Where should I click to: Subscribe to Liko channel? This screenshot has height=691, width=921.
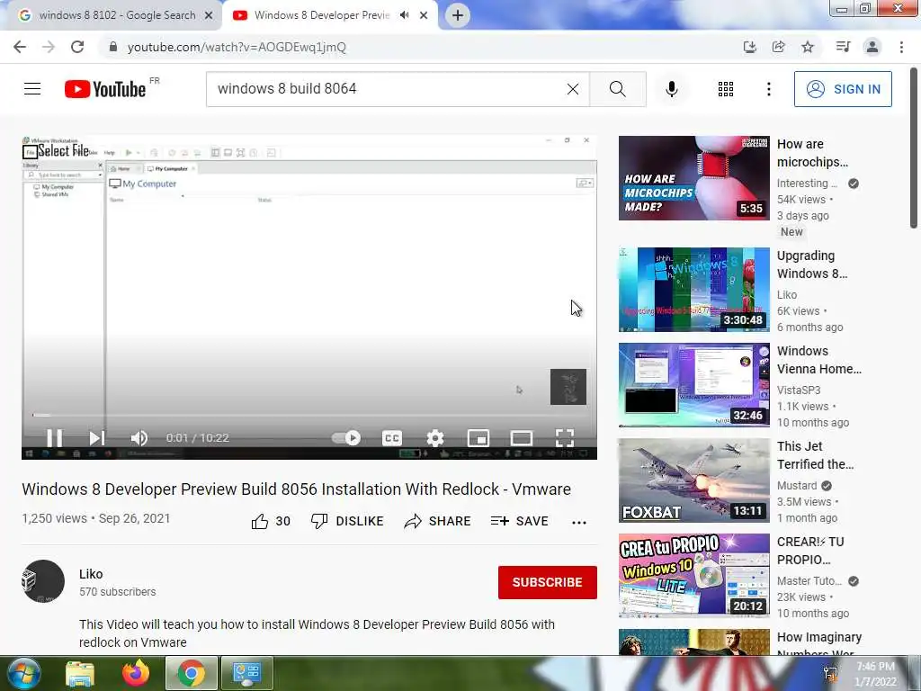pyautogui.click(x=548, y=582)
